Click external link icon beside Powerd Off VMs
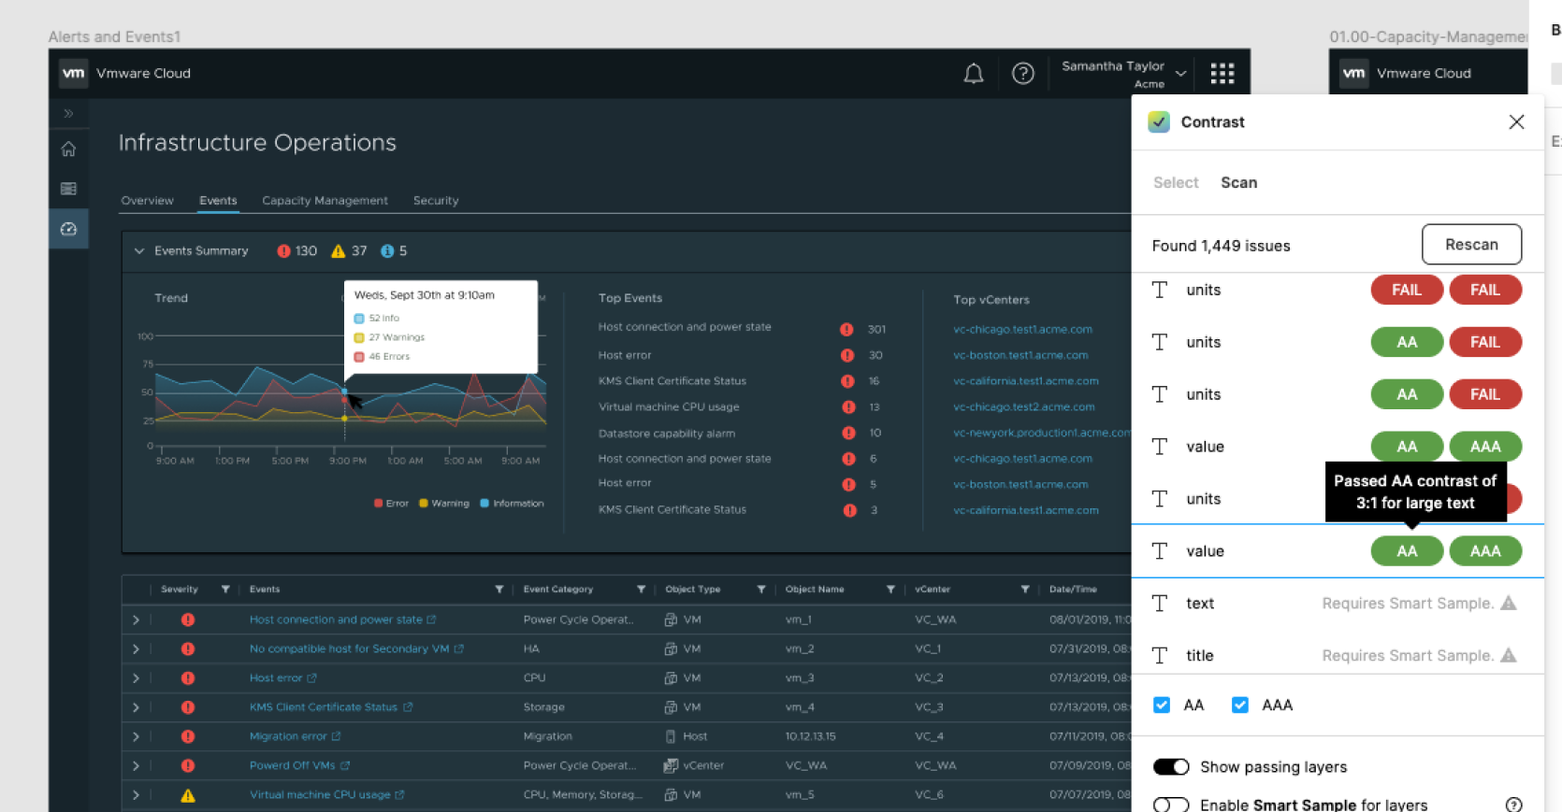 click(x=345, y=765)
